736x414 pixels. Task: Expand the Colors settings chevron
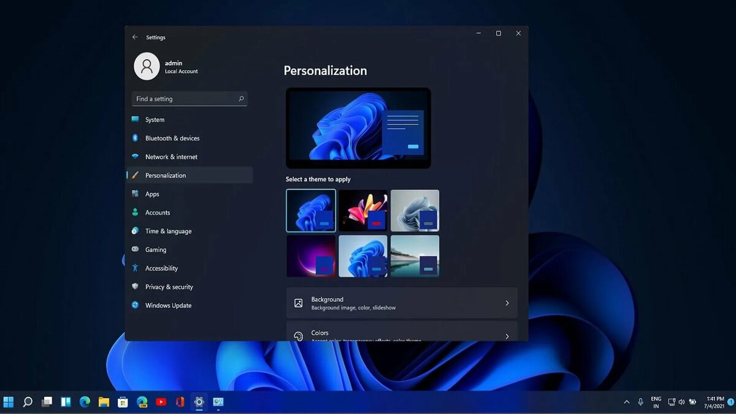[507, 335]
